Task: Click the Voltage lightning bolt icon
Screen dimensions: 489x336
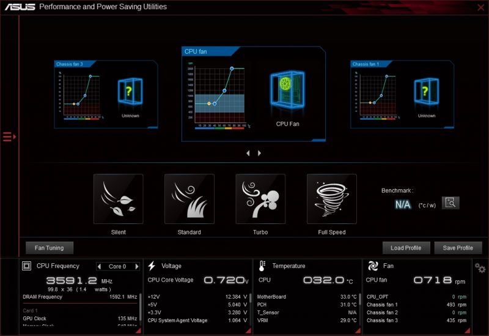Action: 152,266
